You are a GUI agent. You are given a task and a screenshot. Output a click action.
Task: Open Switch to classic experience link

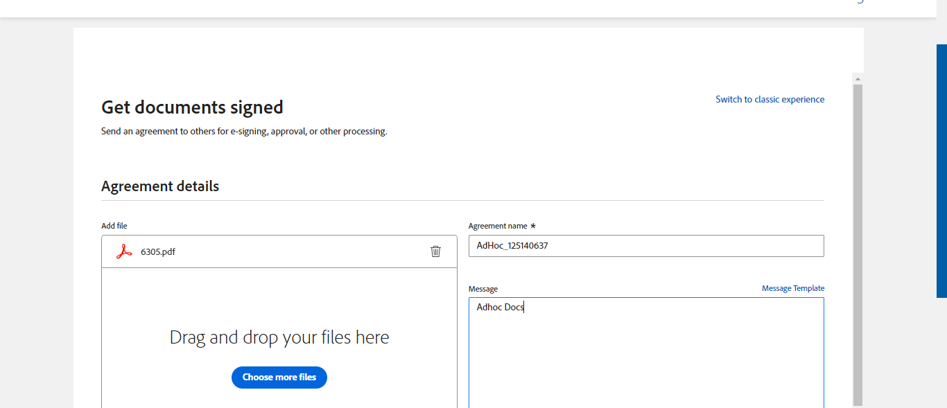click(x=770, y=100)
